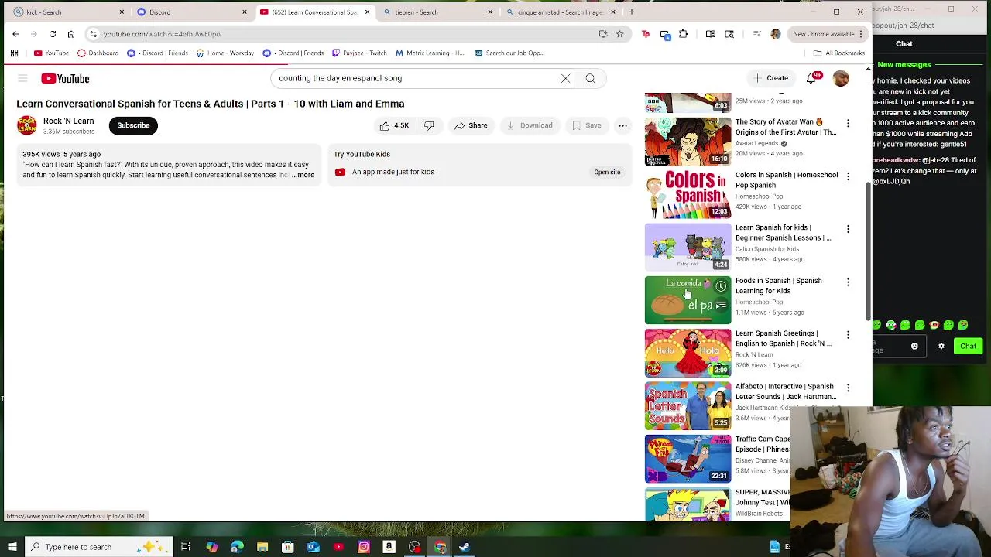Open Rock 'N Learn channel avatar
The image size is (991, 557).
pyautogui.click(x=27, y=125)
